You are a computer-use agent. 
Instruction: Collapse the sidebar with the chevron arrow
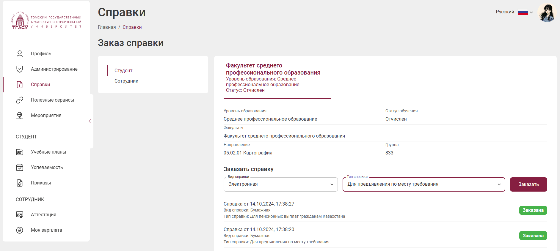point(90,121)
